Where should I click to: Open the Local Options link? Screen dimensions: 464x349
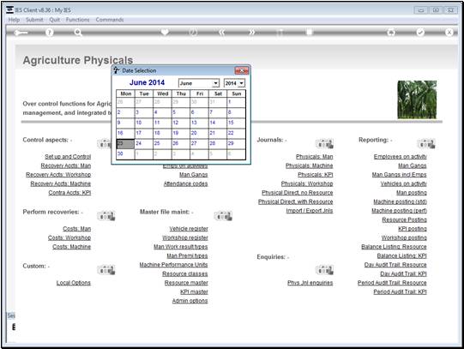[x=74, y=283]
